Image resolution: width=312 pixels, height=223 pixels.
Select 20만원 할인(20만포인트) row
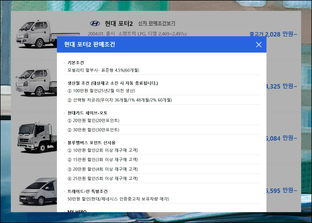tap(162, 120)
